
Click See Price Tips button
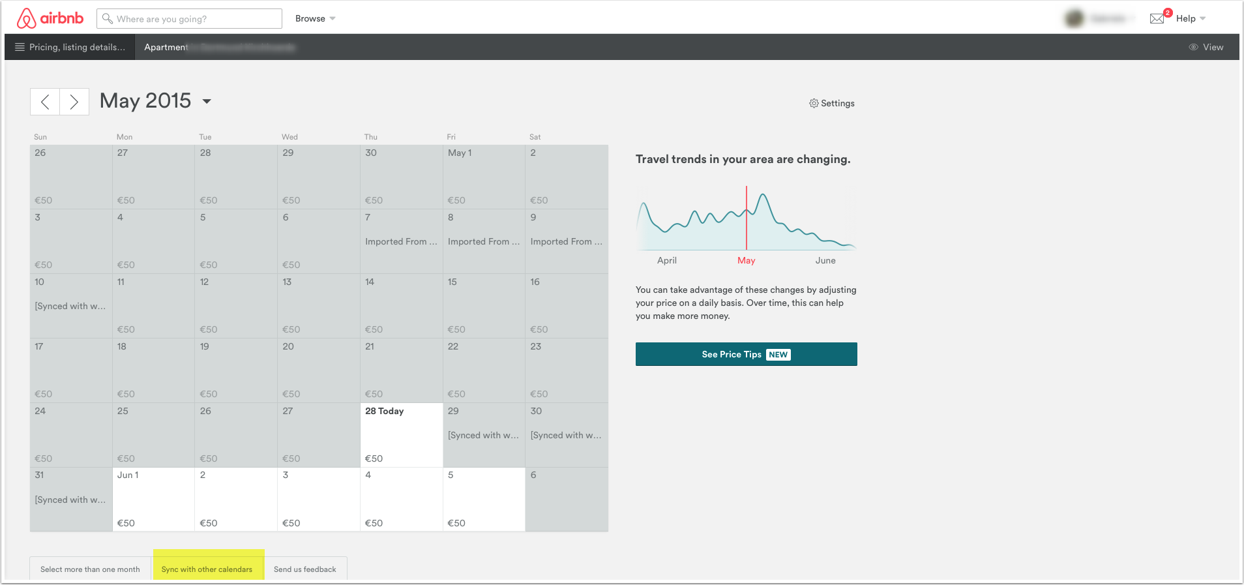click(747, 354)
